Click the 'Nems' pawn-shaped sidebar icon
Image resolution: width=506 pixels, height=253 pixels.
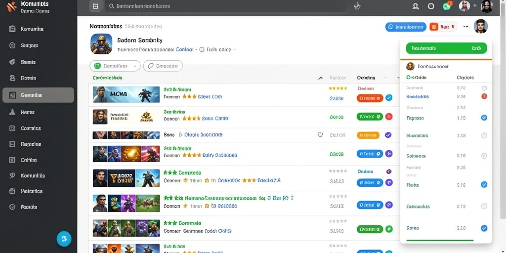pyautogui.click(x=12, y=112)
